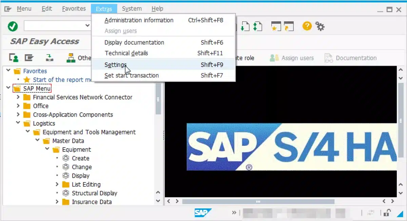Select the Structural Display tree entry
The image size is (407, 221).
pos(94,193)
